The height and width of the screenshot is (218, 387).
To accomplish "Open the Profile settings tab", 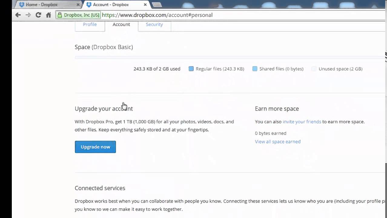I will [90, 25].
